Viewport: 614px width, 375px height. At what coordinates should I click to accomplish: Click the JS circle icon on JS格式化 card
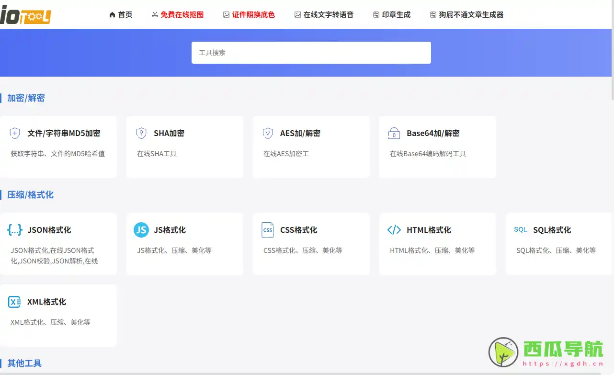pyautogui.click(x=141, y=230)
